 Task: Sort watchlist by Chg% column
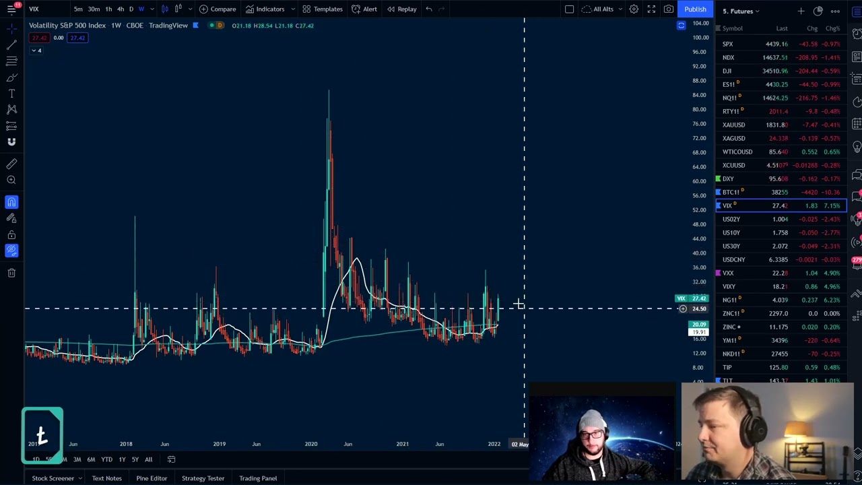pyautogui.click(x=833, y=28)
